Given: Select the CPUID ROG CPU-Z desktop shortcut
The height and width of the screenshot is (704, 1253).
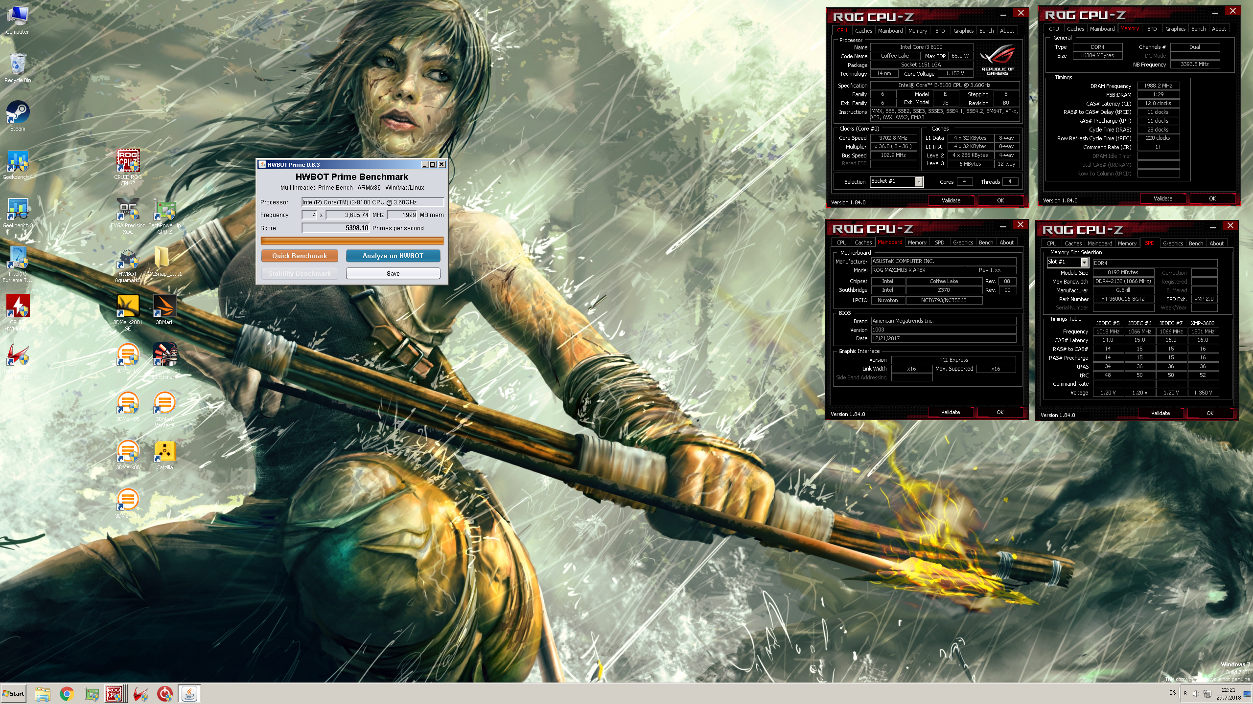Looking at the screenshot, I should 128,168.
